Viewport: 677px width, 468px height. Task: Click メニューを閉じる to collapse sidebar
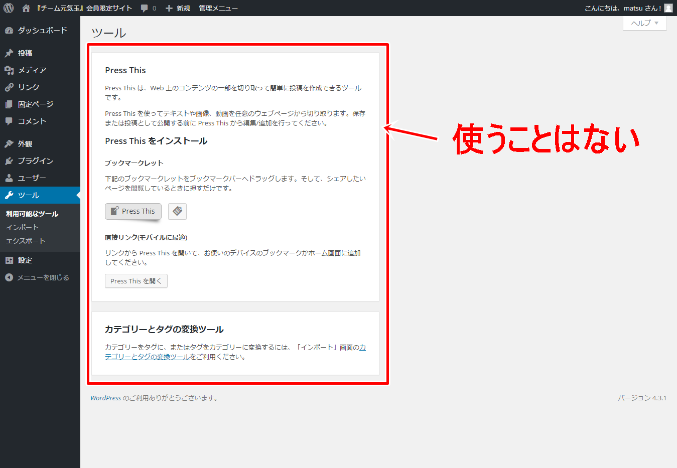(40, 277)
